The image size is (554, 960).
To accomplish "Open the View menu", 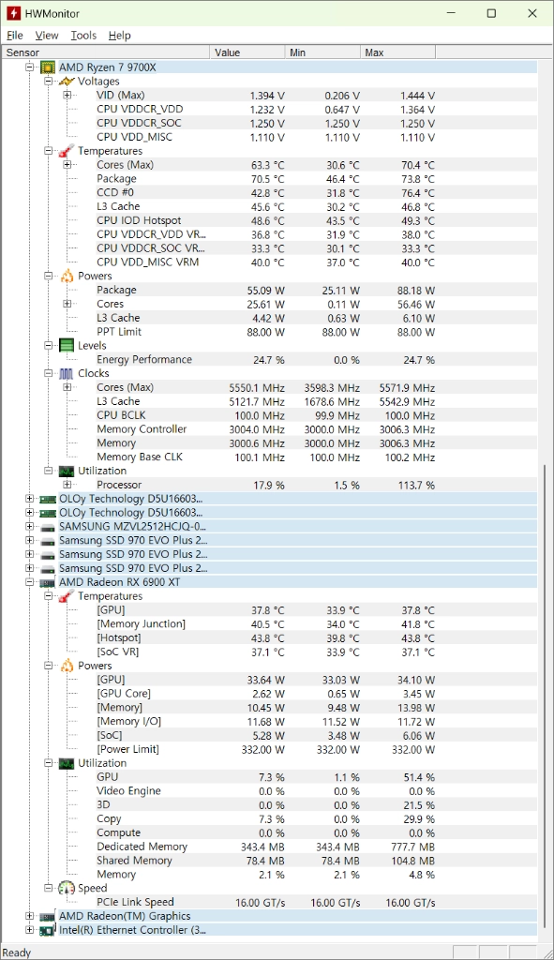I will tap(47, 36).
